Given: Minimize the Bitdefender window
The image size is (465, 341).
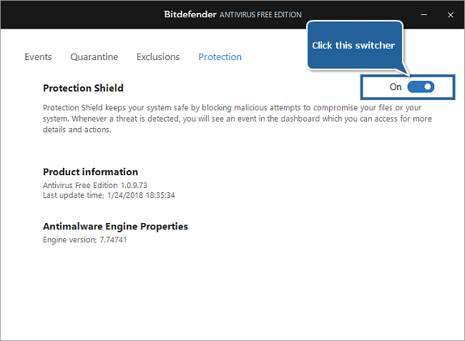Looking at the screenshot, I should 424,14.
